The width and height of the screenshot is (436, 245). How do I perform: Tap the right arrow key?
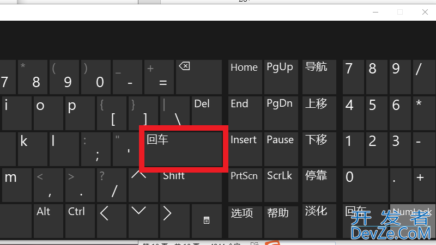[174, 221]
